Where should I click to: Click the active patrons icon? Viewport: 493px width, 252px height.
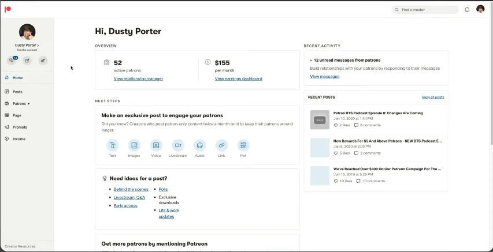tap(106, 62)
